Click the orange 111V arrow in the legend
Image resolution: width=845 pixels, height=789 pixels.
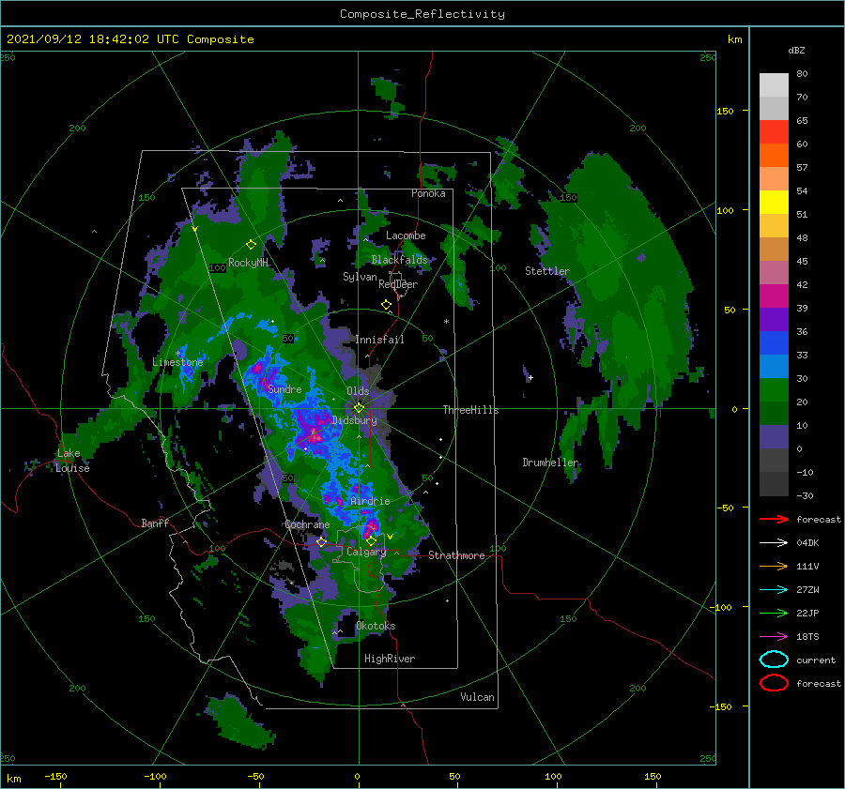[x=774, y=566]
